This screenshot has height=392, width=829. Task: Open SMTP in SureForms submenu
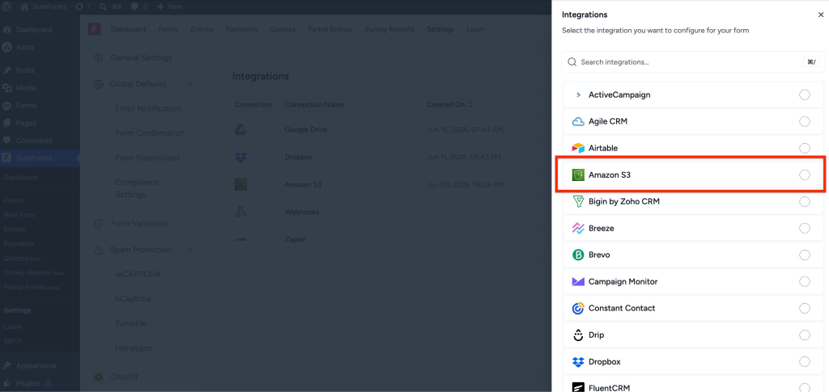click(13, 341)
